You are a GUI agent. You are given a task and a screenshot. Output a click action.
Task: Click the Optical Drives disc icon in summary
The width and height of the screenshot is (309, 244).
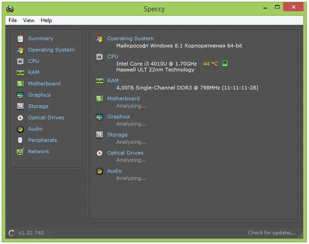click(x=100, y=153)
